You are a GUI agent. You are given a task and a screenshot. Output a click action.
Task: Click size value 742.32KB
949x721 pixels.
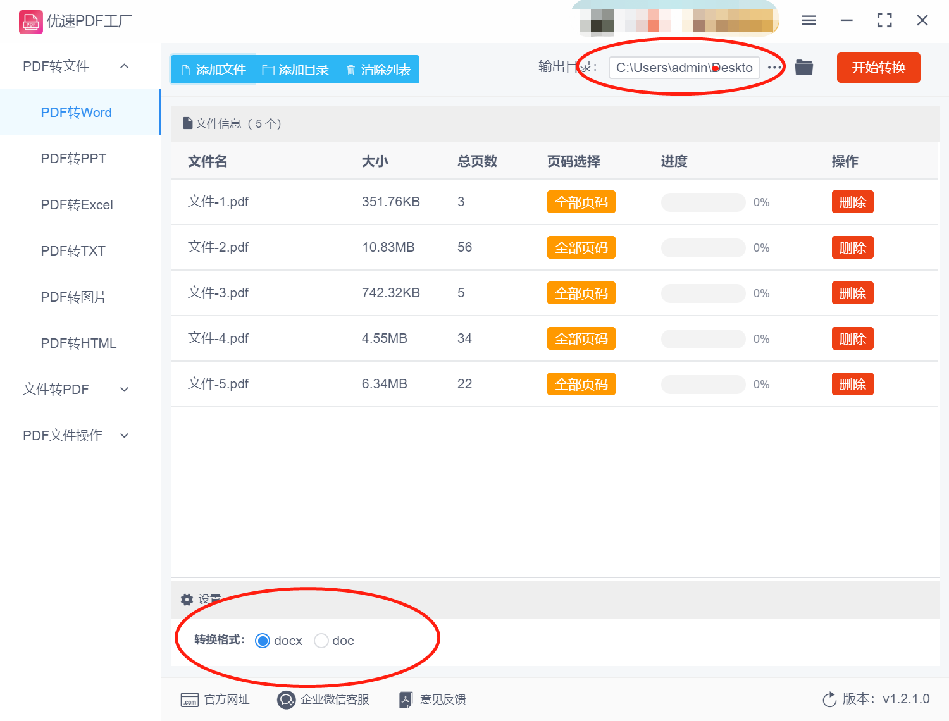[391, 293]
